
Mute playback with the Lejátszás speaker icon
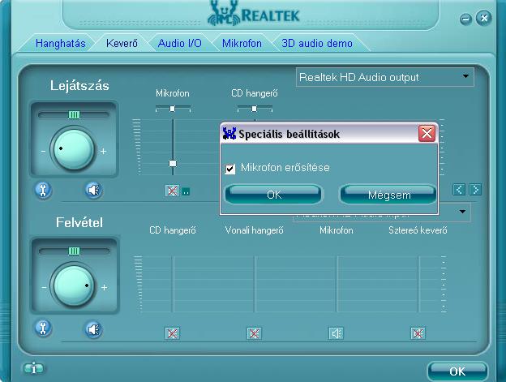pyautogui.click(x=94, y=190)
